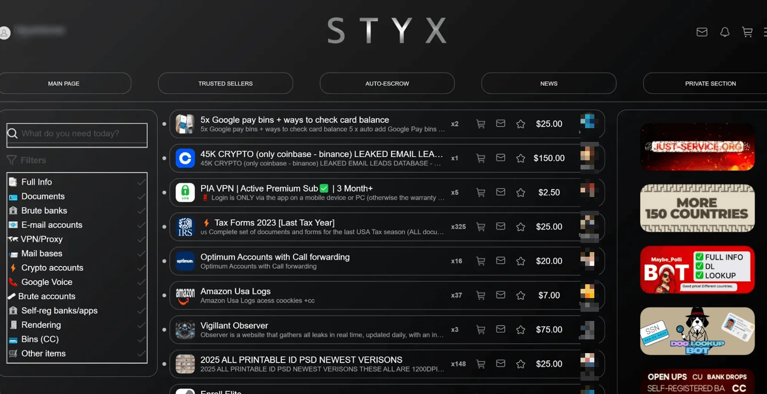Add 5x Google pay bins to cart
Viewport: 767px width, 394px height.
click(x=481, y=124)
